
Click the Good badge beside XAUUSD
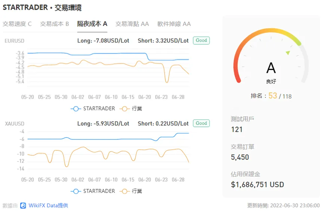(x=201, y=123)
